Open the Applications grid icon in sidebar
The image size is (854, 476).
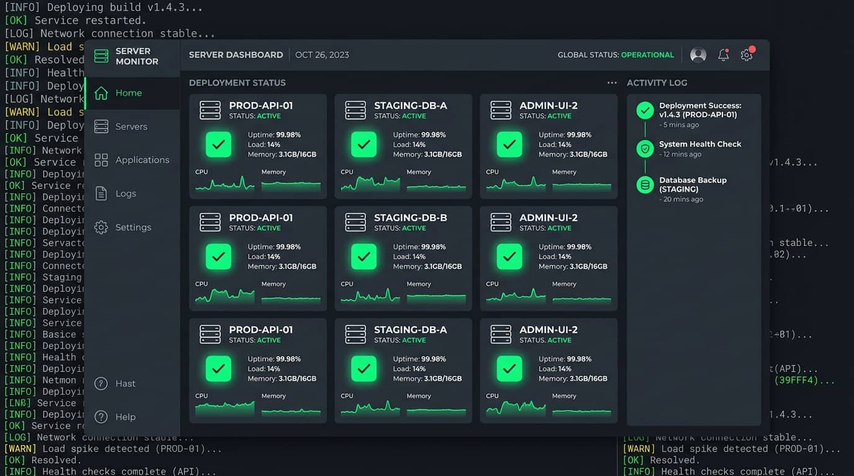tap(101, 160)
